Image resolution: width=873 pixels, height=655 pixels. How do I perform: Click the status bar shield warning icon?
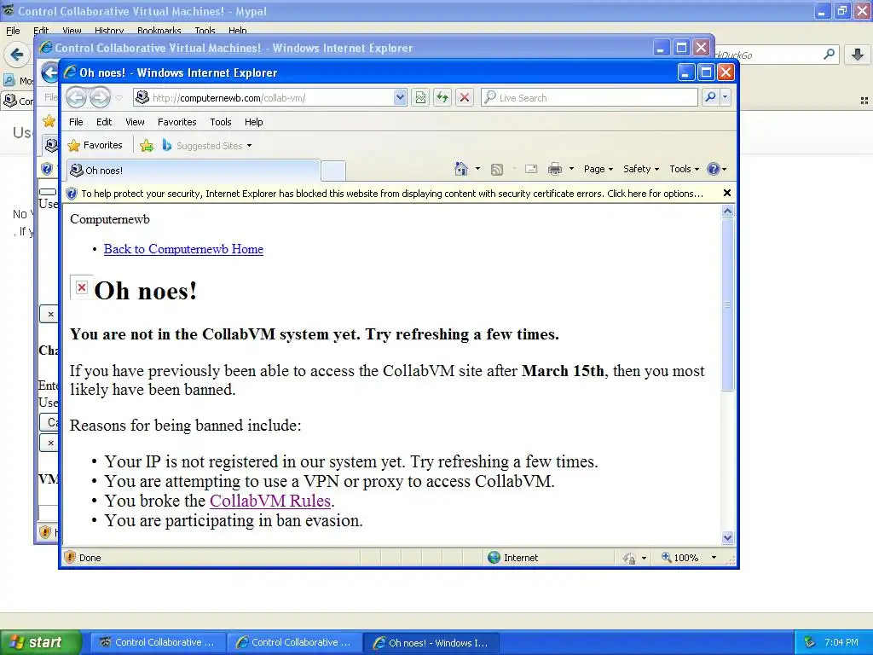(70, 557)
